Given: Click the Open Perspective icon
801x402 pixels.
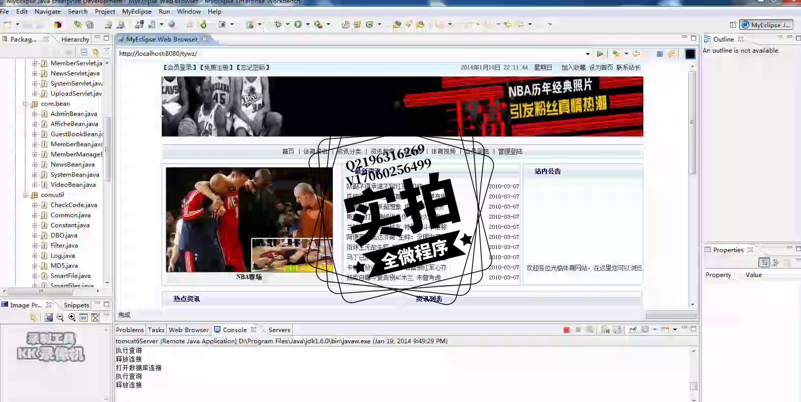Looking at the screenshot, I should click(733, 25).
